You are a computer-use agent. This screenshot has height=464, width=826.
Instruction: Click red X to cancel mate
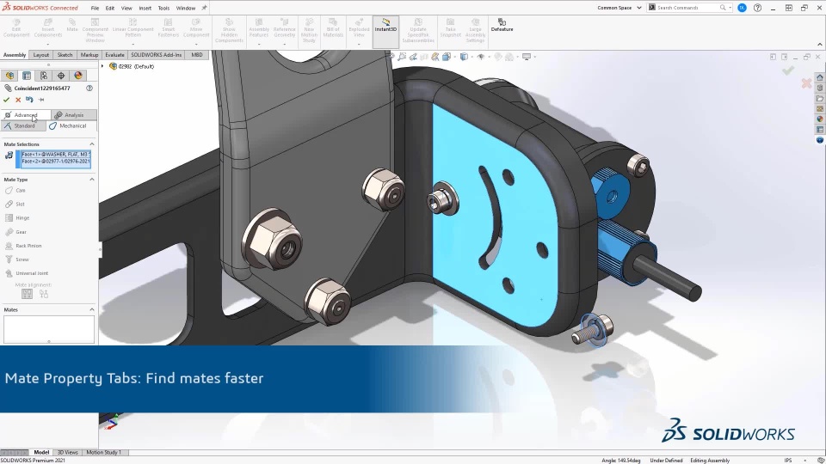18,100
